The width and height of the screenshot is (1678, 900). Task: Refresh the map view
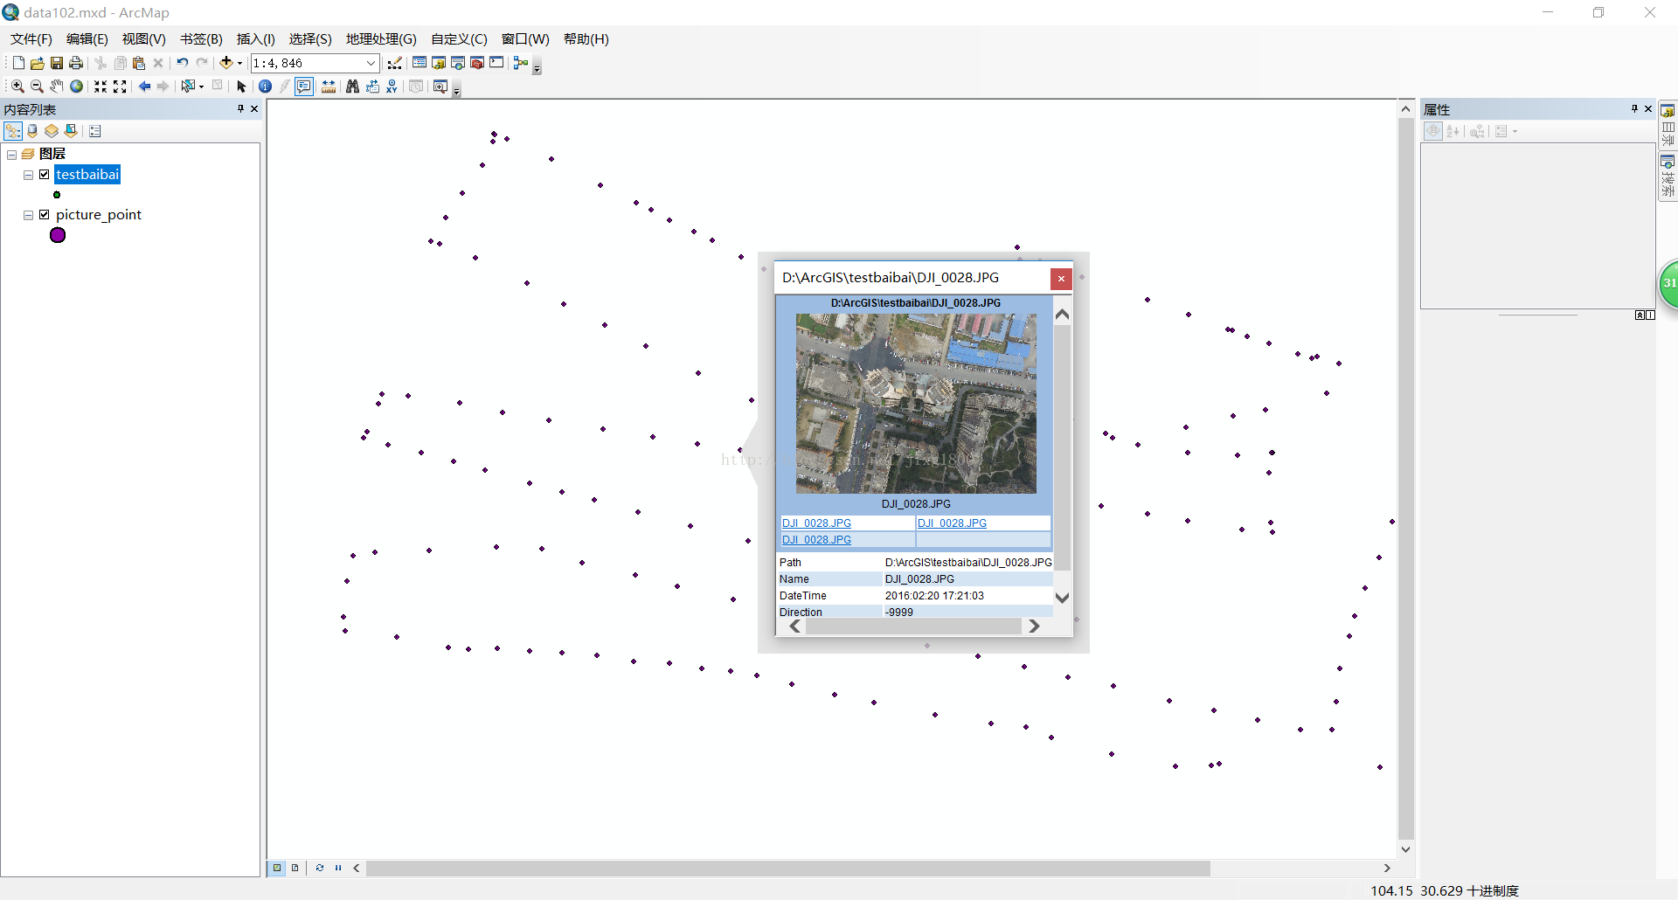[320, 868]
